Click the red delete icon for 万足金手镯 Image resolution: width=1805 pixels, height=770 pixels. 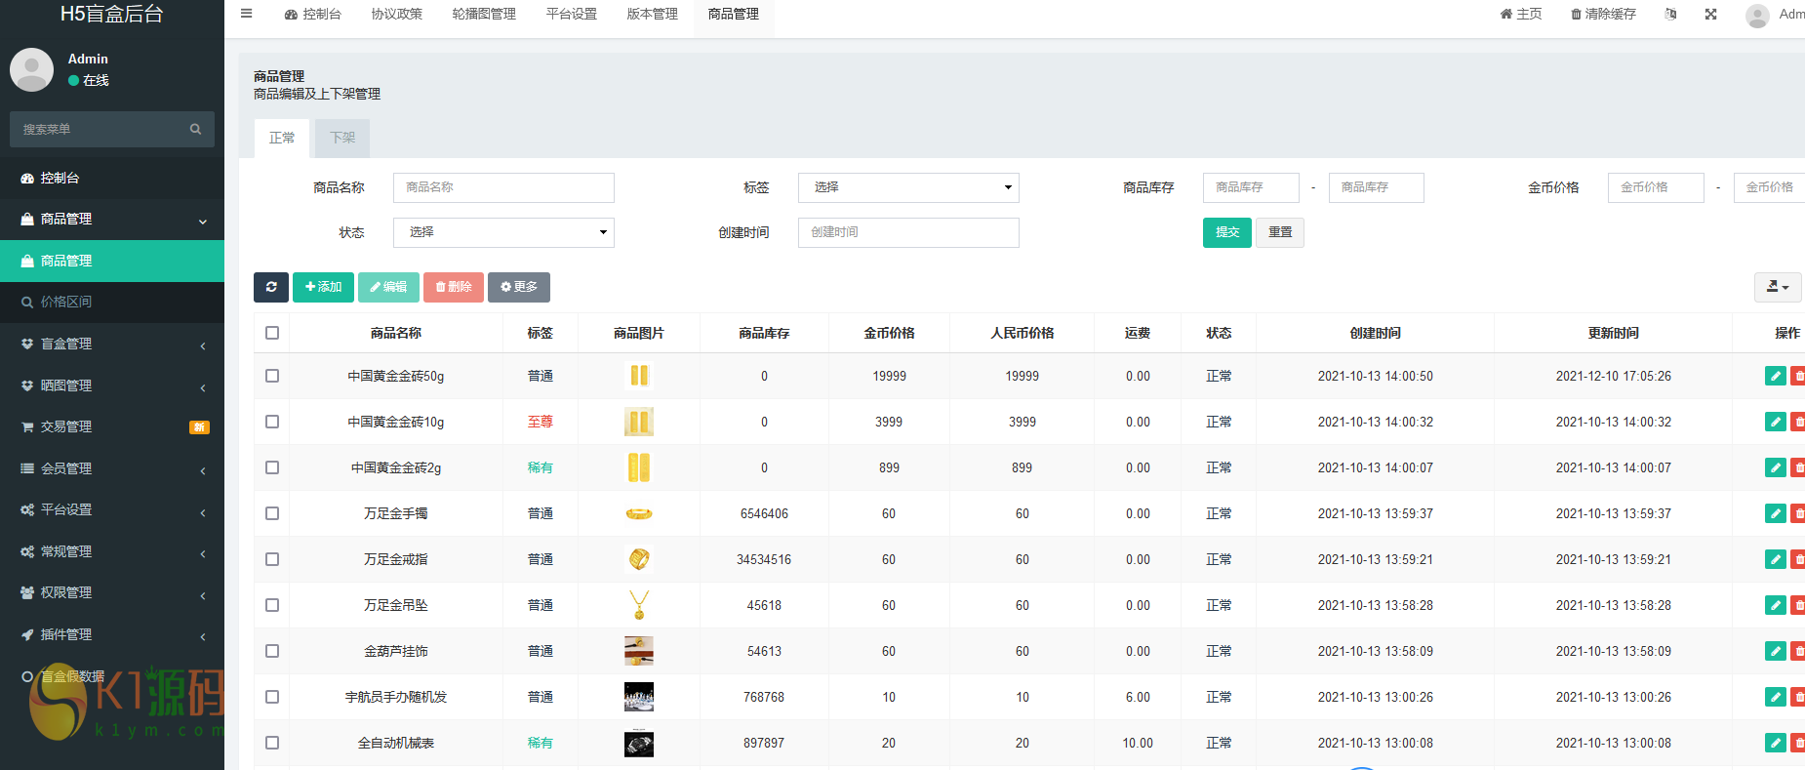pos(1797,514)
